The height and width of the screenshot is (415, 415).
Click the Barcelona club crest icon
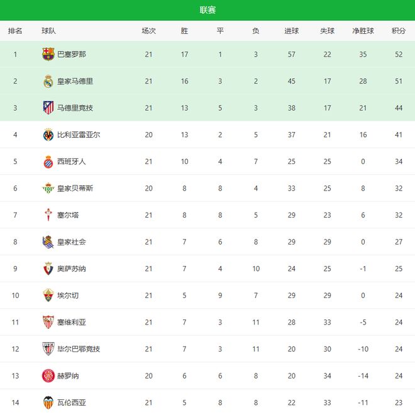(48, 54)
